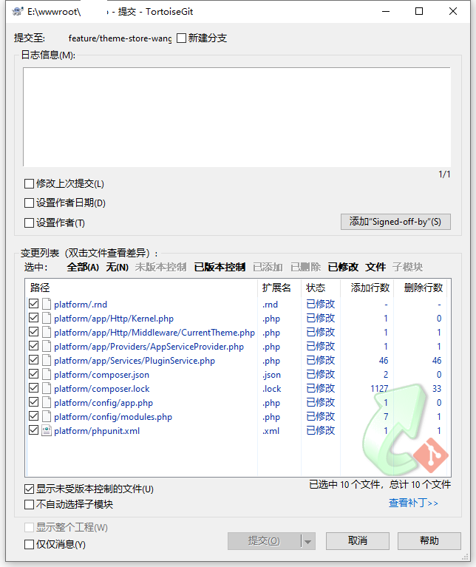Enable the 新建分支 checkbox
476x567 pixels.
point(181,38)
